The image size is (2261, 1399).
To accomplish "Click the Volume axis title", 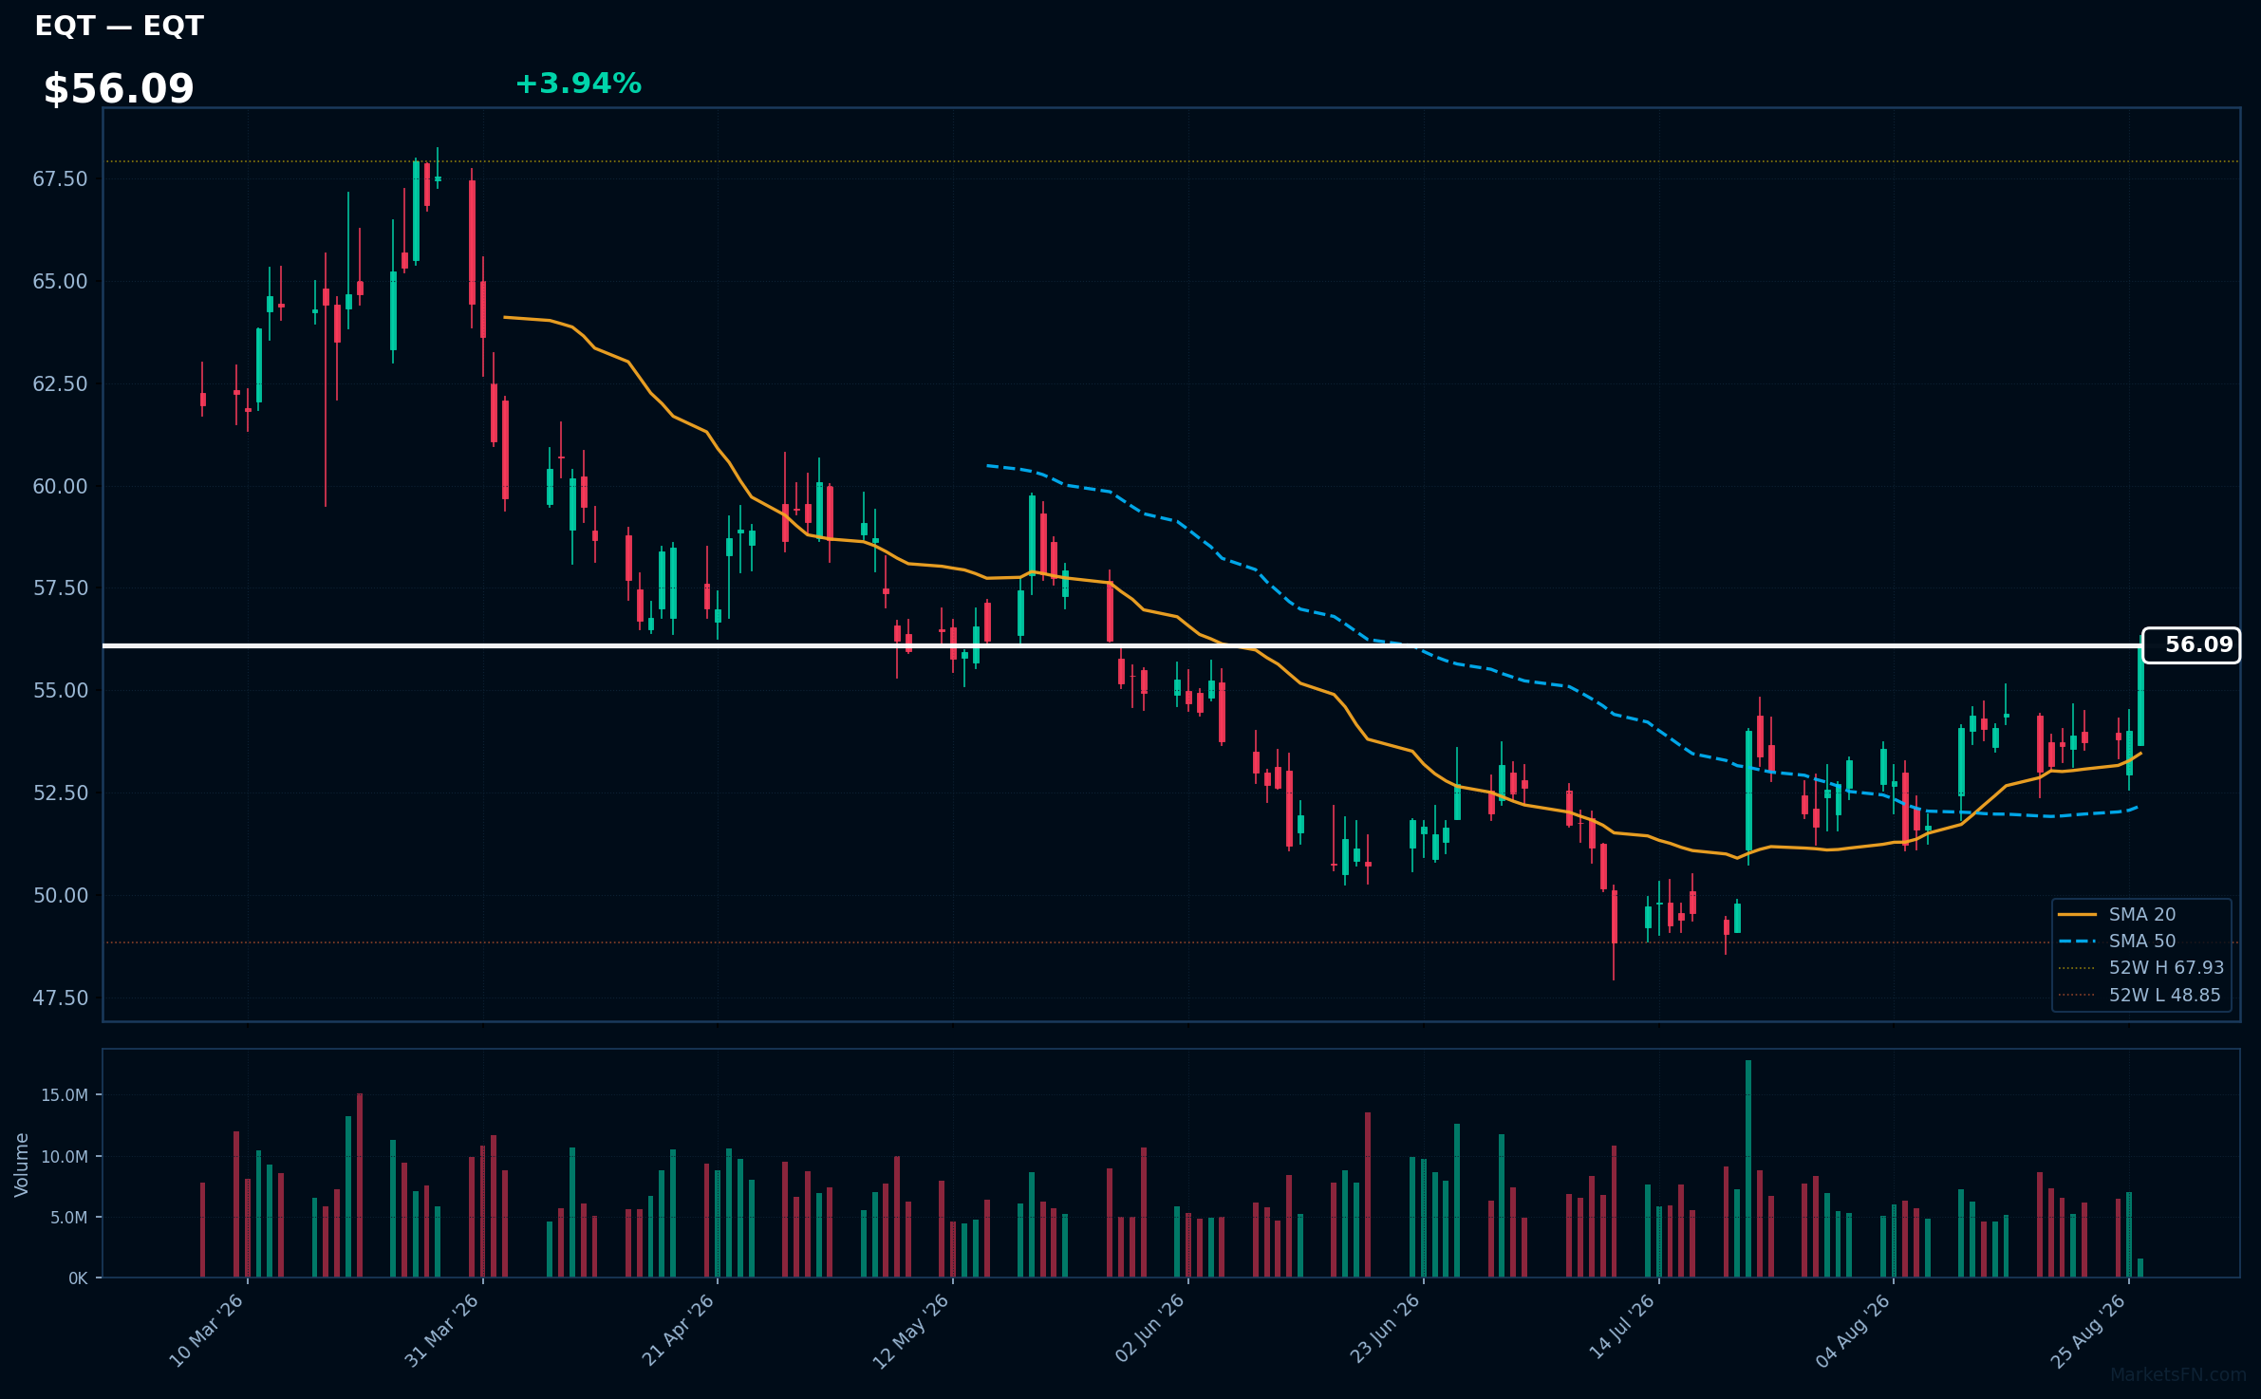I will tap(22, 1165).
